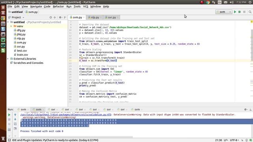Screen dimensions: 253x142
Task: Toggle soft-wrap in Run console
Action: coord(15,124)
